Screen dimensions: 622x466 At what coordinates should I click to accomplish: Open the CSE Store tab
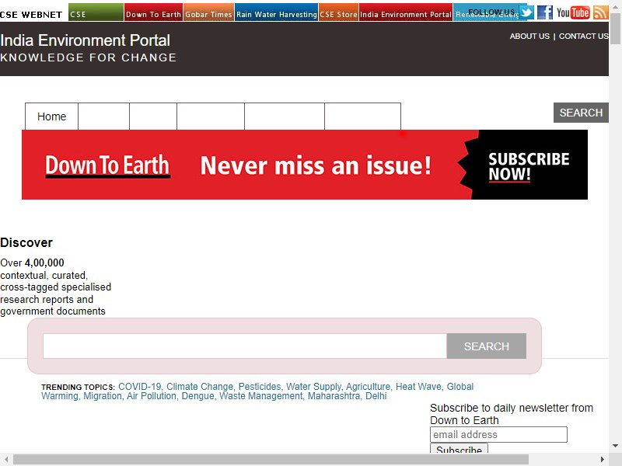[339, 12]
